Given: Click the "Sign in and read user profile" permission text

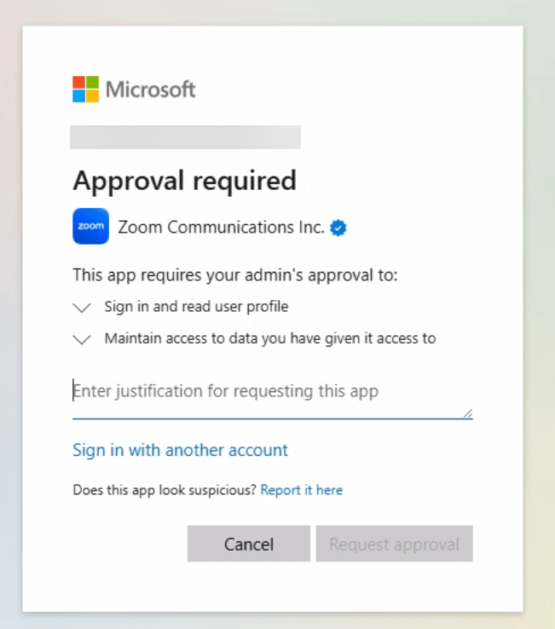Looking at the screenshot, I should click(196, 307).
